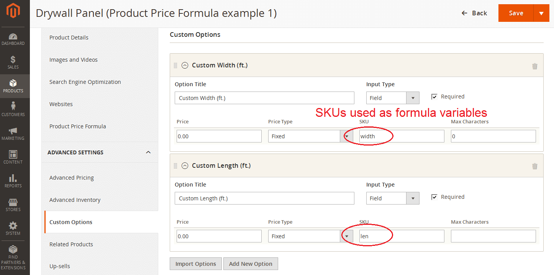This screenshot has width=554, height=275.
Task: Open Stores sidebar icon
Action: pos(13,205)
